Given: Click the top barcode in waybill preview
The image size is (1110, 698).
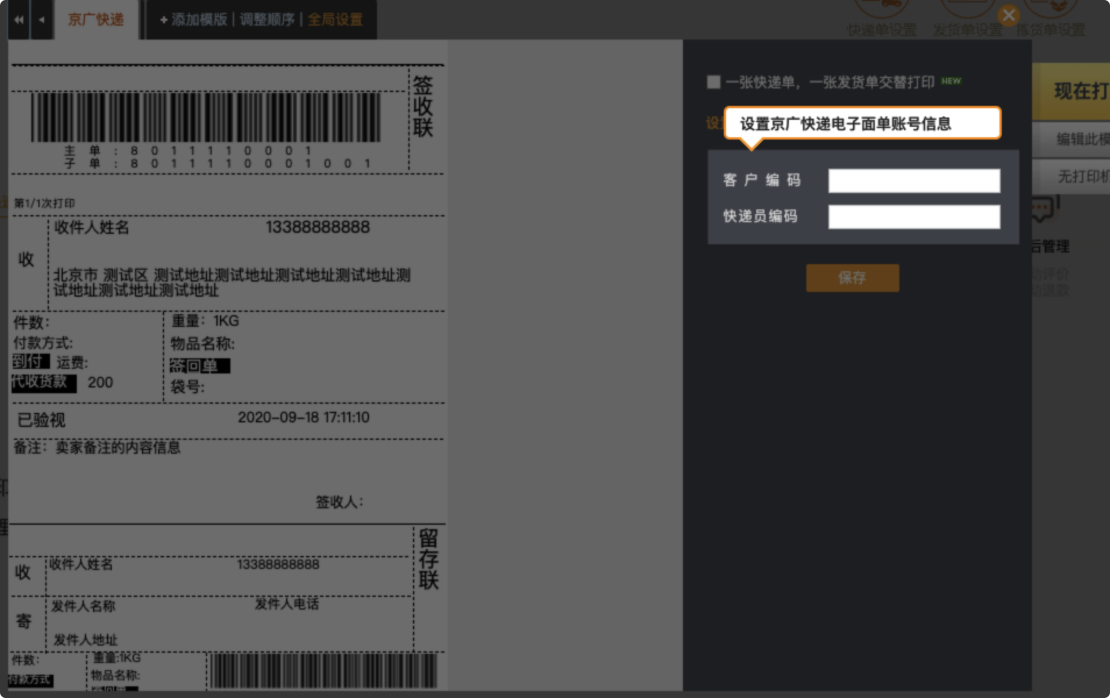Looking at the screenshot, I should click(x=205, y=117).
